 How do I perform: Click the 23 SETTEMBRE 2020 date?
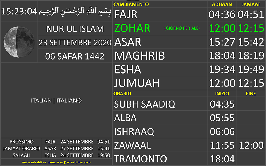(x=75, y=42)
